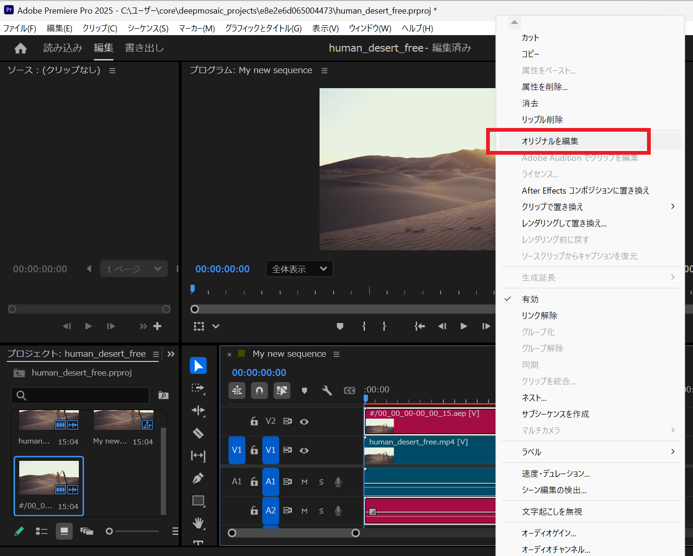This screenshot has height=556, width=693.
Task: Toggle lock on V2 track
Action: point(254,421)
